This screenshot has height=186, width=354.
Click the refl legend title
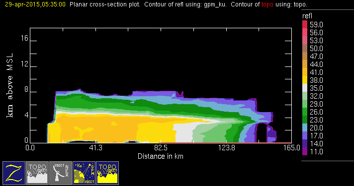(307, 16)
